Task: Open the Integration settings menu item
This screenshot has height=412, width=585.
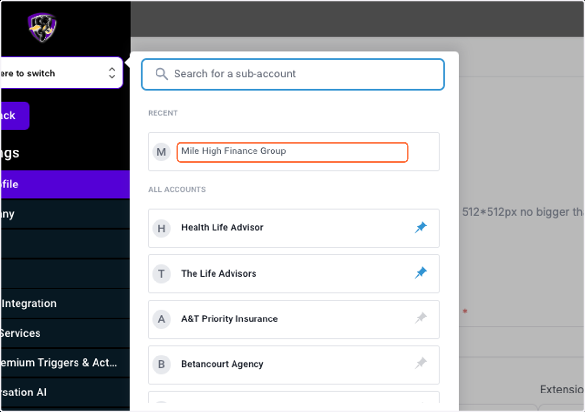Action: [65, 303]
